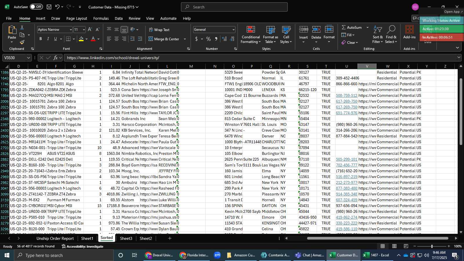464x261 pixels.
Task: Switch to the Formulas tab
Action: point(101,18)
